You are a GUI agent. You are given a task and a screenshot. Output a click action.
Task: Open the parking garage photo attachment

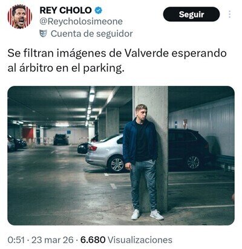(x=121, y=155)
